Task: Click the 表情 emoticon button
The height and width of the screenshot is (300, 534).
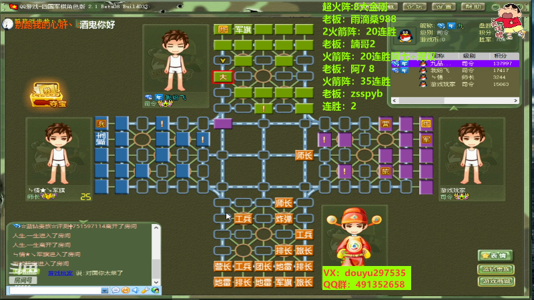Action: coord(495,255)
